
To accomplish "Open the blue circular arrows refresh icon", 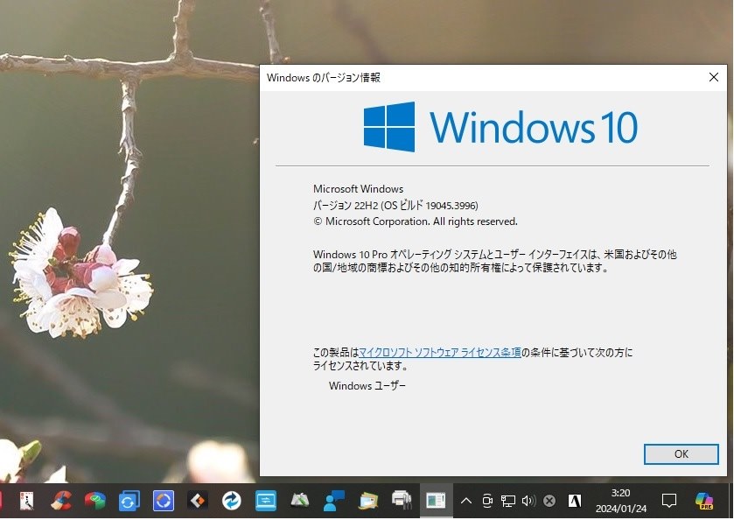I will [231, 501].
